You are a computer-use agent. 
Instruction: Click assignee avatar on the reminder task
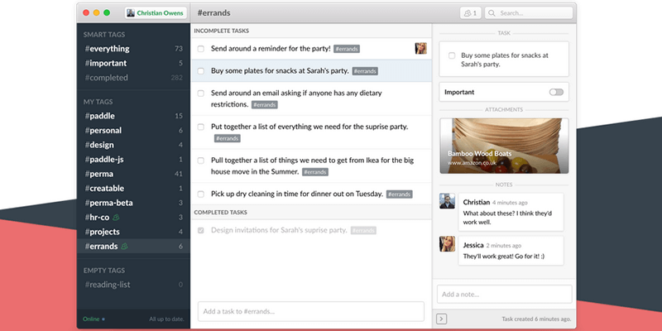(420, 49)
